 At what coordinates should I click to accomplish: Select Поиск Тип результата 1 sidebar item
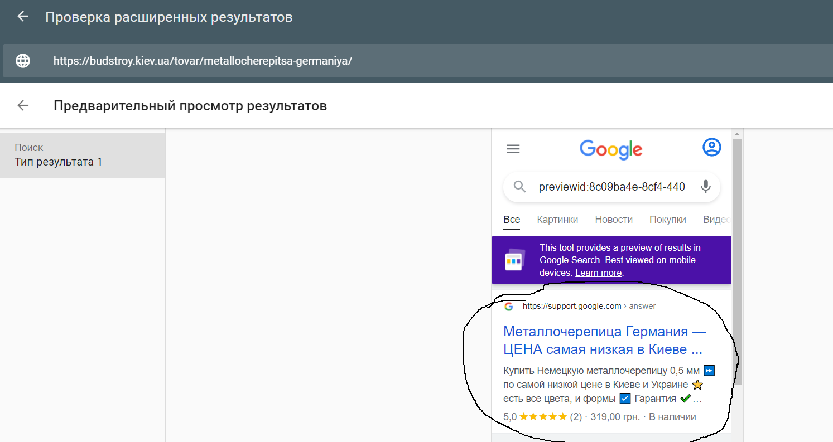(x=83, y=156)
